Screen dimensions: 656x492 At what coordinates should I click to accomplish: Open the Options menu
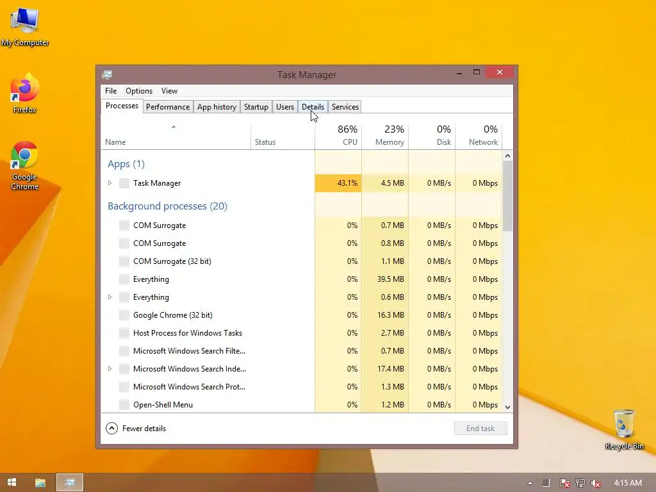pyautogui.click(x=139, y=91)
